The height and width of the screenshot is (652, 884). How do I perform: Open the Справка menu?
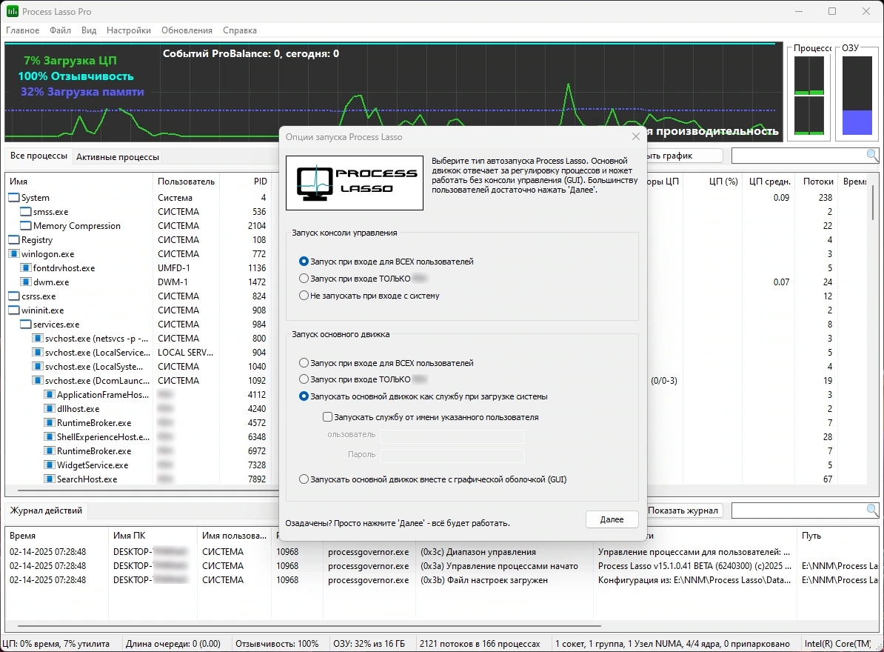point(240,30)
